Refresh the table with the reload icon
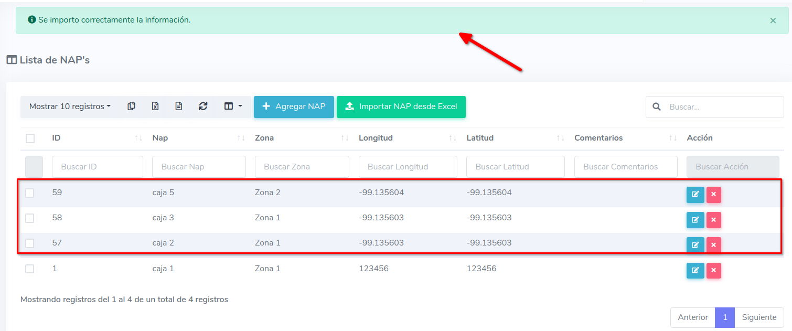Viewport: 792px width, 331px height. point(203,106)
